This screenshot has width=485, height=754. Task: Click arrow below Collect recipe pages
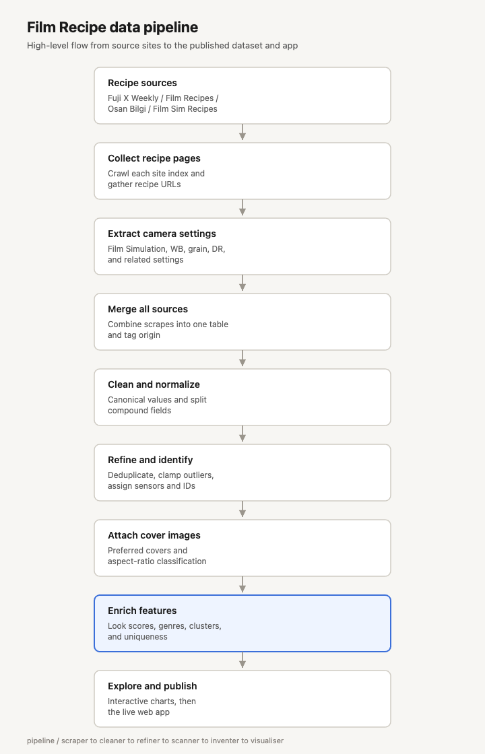click(243, 208)
